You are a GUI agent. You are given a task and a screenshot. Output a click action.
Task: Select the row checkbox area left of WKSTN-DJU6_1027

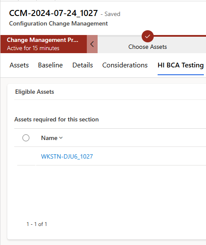[x=26, y=156]
